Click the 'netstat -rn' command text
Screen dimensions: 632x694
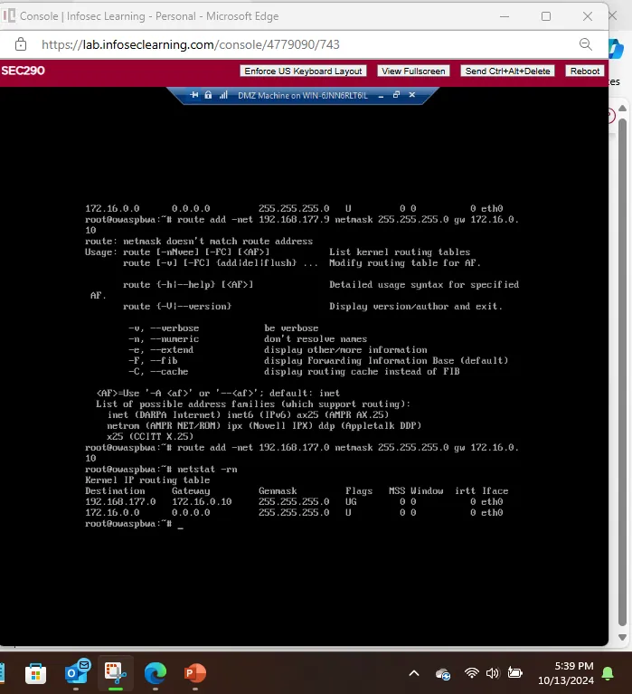point(207,470)
